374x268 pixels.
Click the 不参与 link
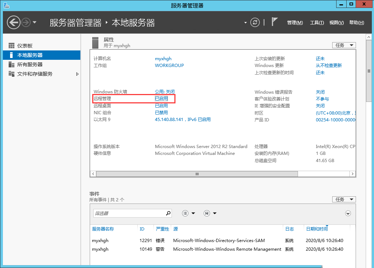coord(322,99)
